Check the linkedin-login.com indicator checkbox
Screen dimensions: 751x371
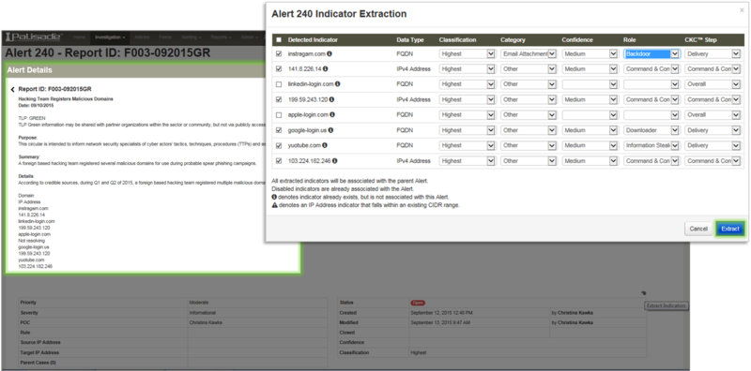(x=279, y=84)
